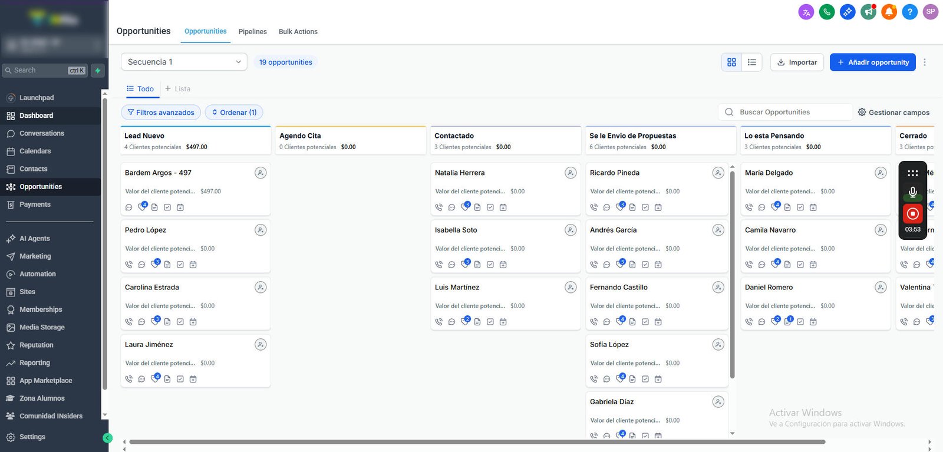Click the sidebar Search box

tap(45, 71)
